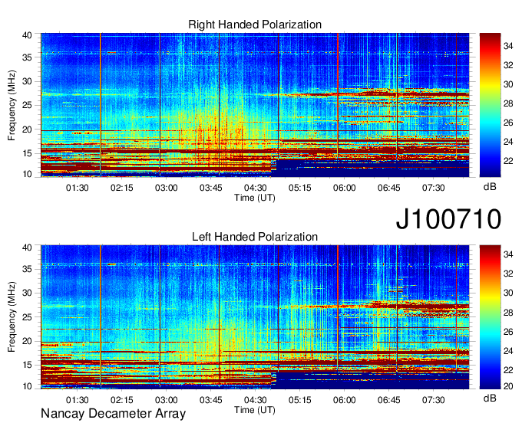Click the 'Left Handed Polarization' plot title
This screenshot has width=522, height=423.
[255, 237]
